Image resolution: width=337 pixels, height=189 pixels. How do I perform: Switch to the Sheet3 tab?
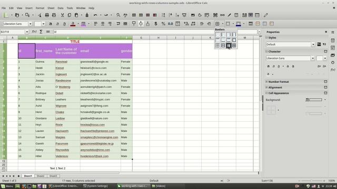53,176
